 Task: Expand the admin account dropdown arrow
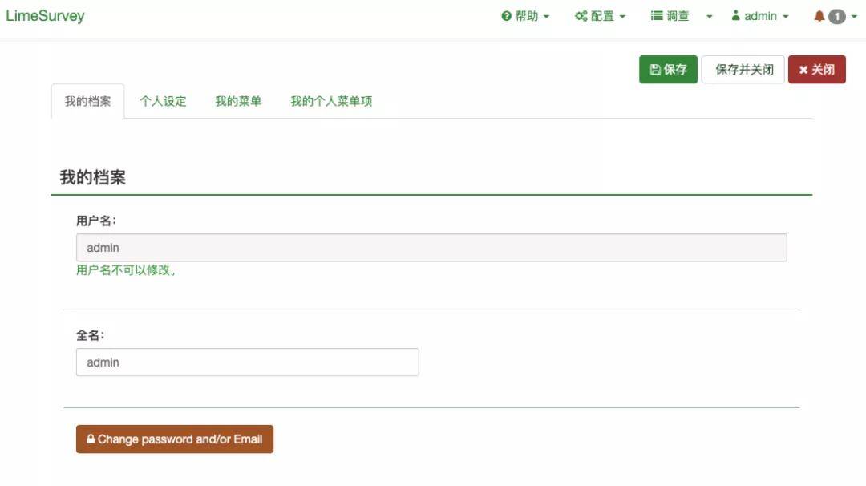pyautogui.click(x=785, y=17)
